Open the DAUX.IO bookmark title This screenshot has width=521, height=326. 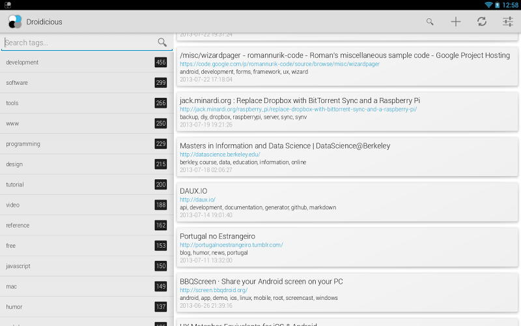coord(193,191)
